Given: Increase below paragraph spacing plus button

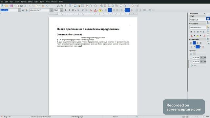Looking at the screenshot, I should 205,62.
